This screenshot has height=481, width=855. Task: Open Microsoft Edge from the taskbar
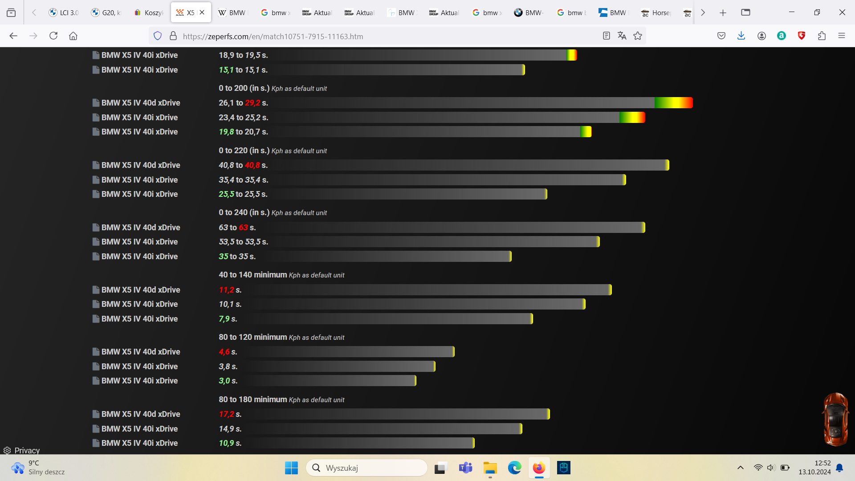coord(514,468)
